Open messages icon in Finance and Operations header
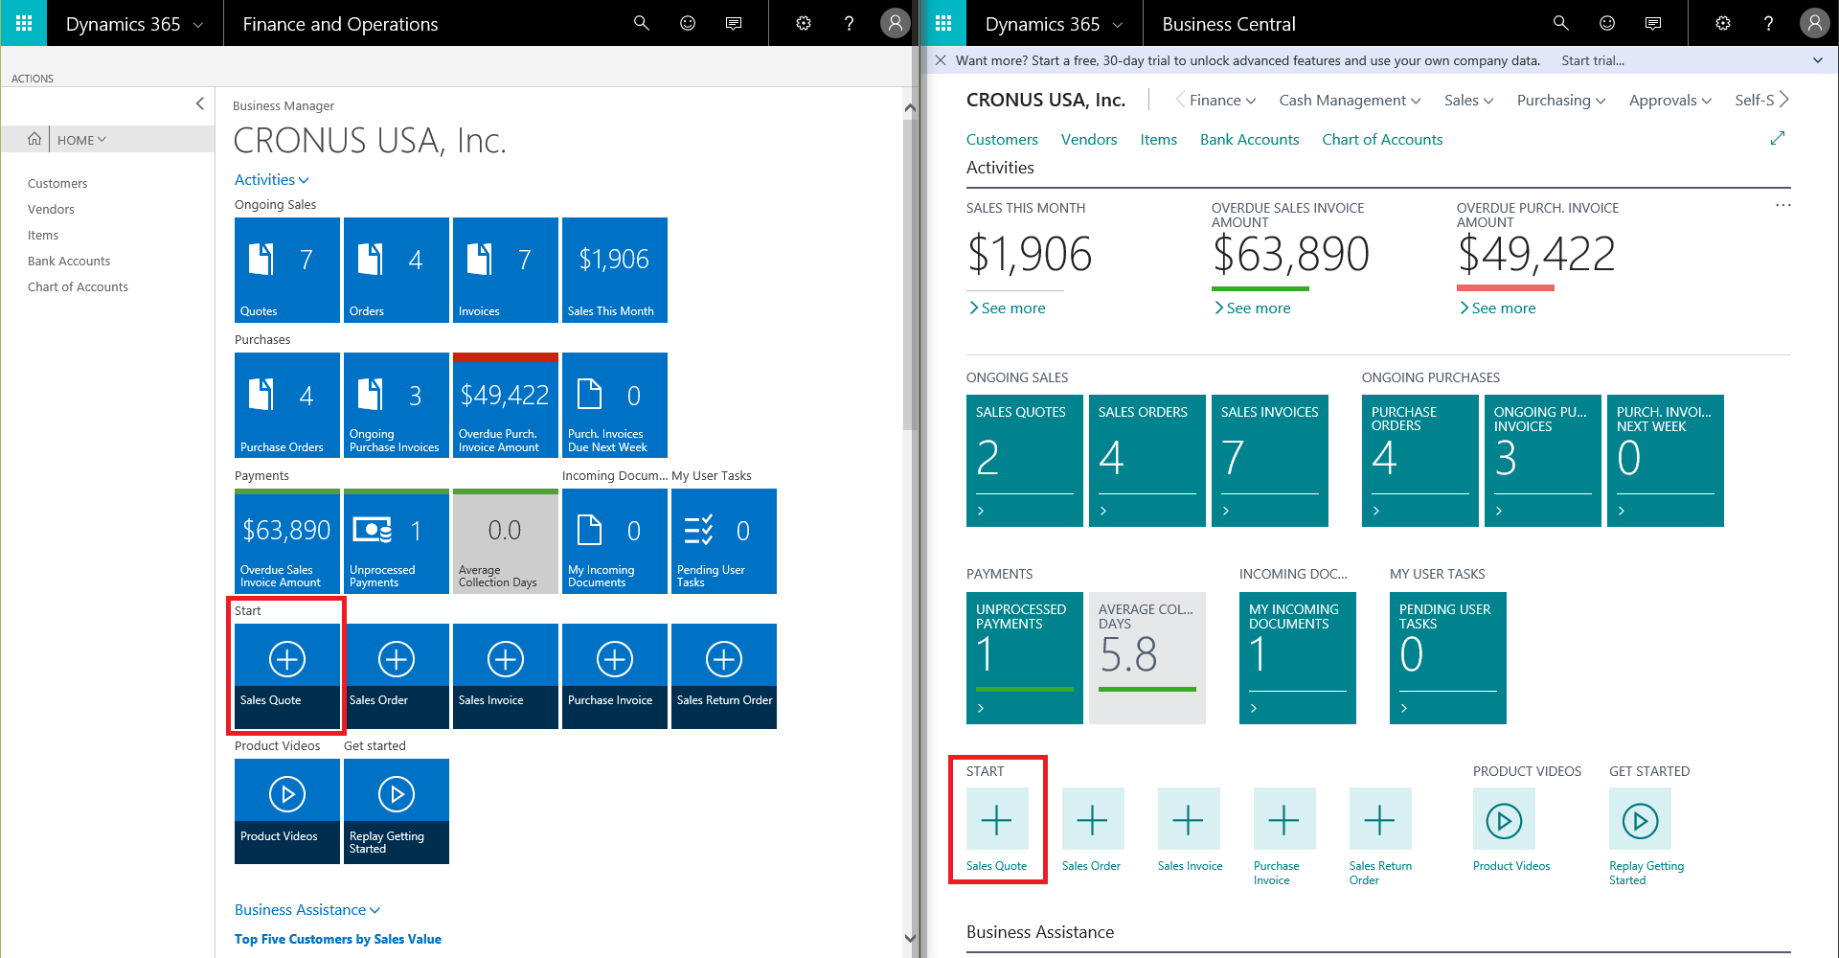The height and width of the screenshot is (958, 1839). [x=734, y=23]
